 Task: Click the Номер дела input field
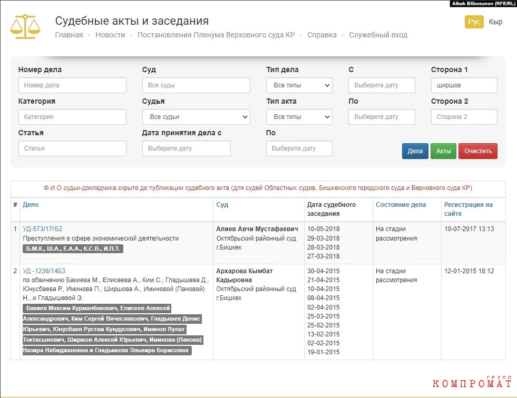coord(72,85)
